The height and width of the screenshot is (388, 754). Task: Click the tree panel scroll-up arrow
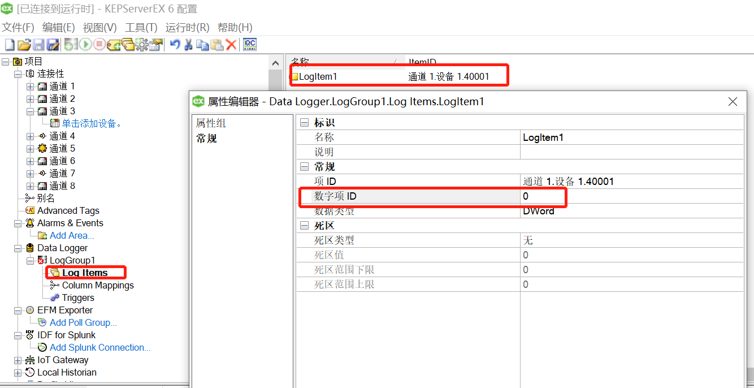276,63
